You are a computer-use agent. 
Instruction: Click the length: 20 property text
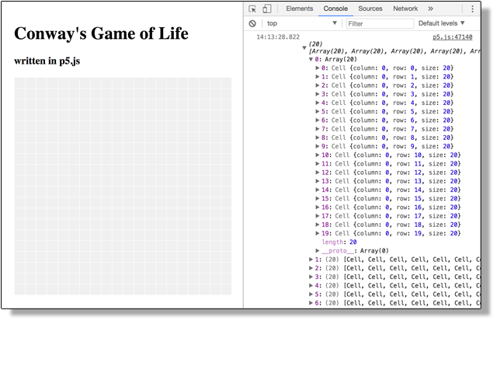coord(339,242)
